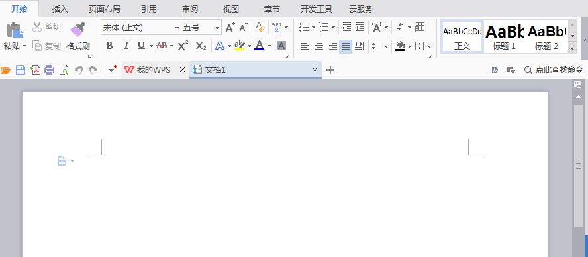588x257 pixels.
Task: Apply the 标题 1 heading style
Action: point(504,36)
